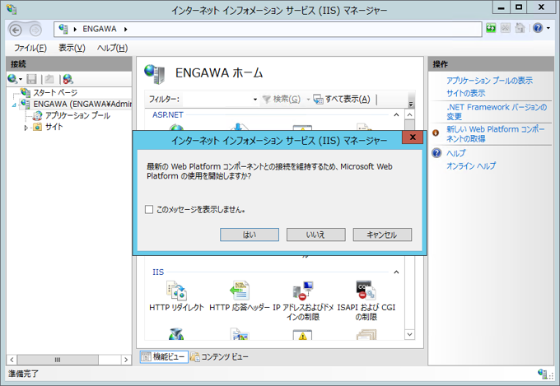Open the help icon dropdown arrow

point(548,28)
